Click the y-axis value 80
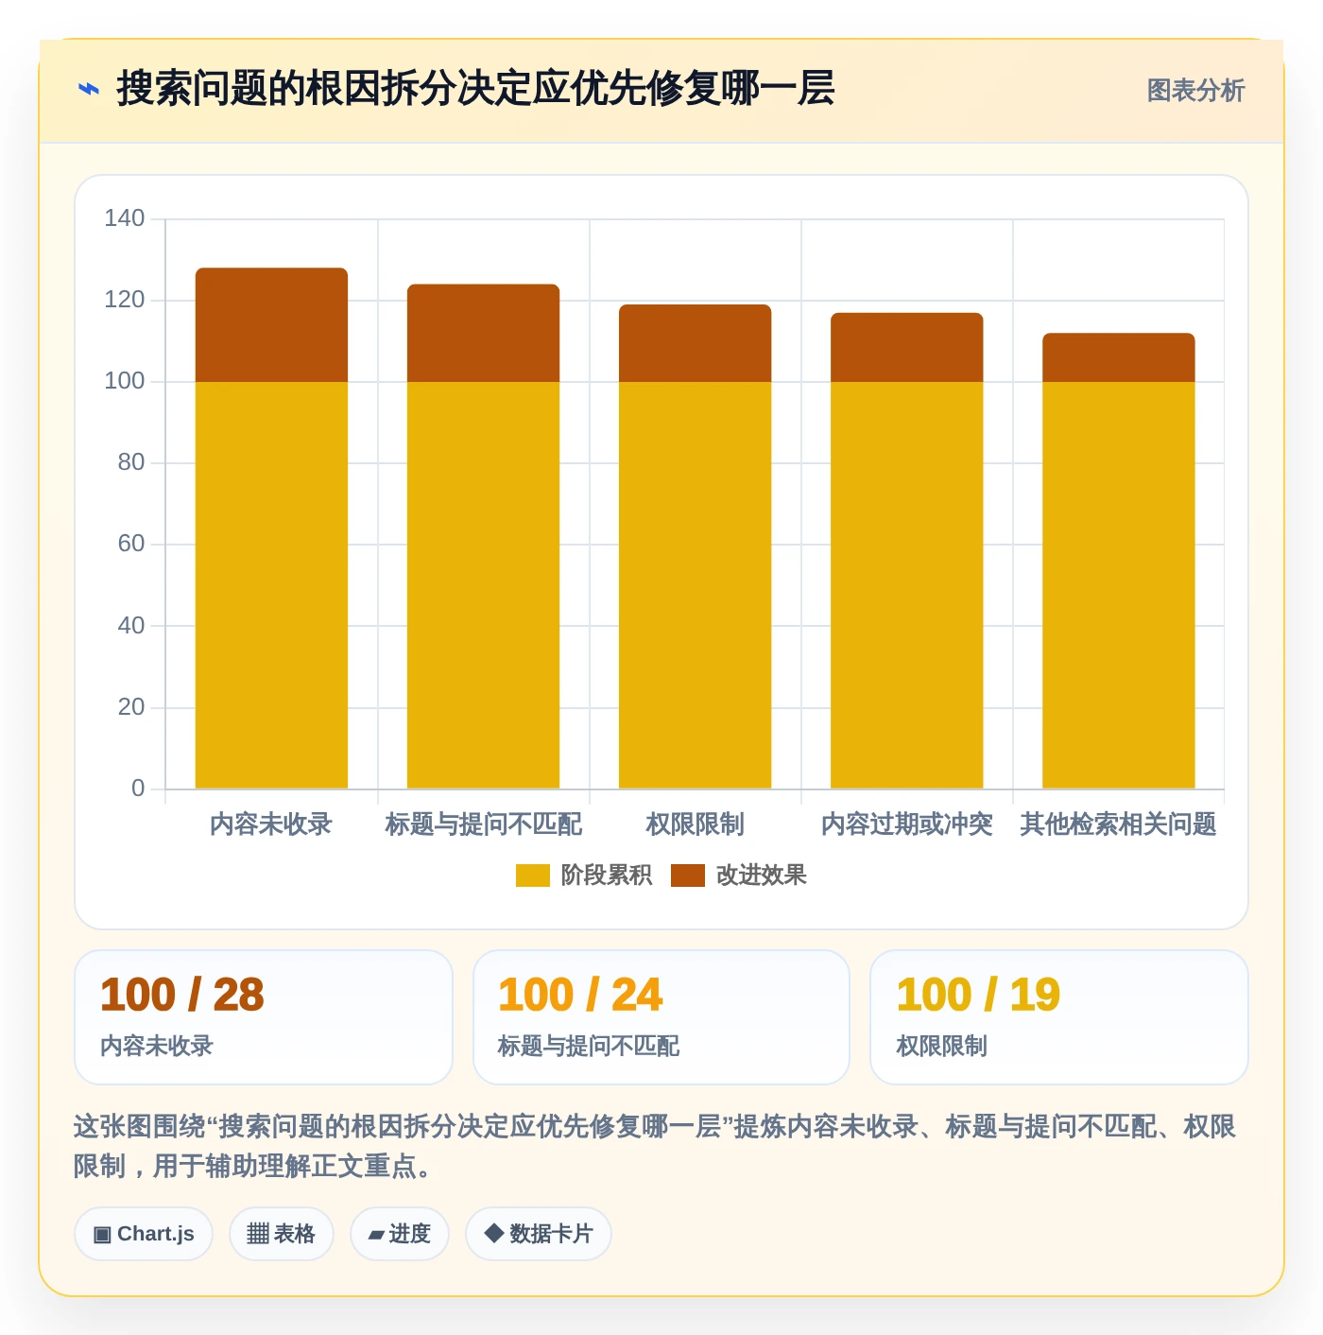The width and height of the screenshot is (1323, 1335). point(130,462)
